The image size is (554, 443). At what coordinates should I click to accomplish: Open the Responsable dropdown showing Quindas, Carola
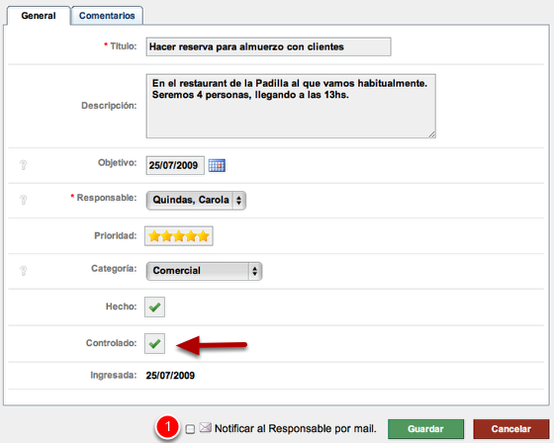(196, 201)
